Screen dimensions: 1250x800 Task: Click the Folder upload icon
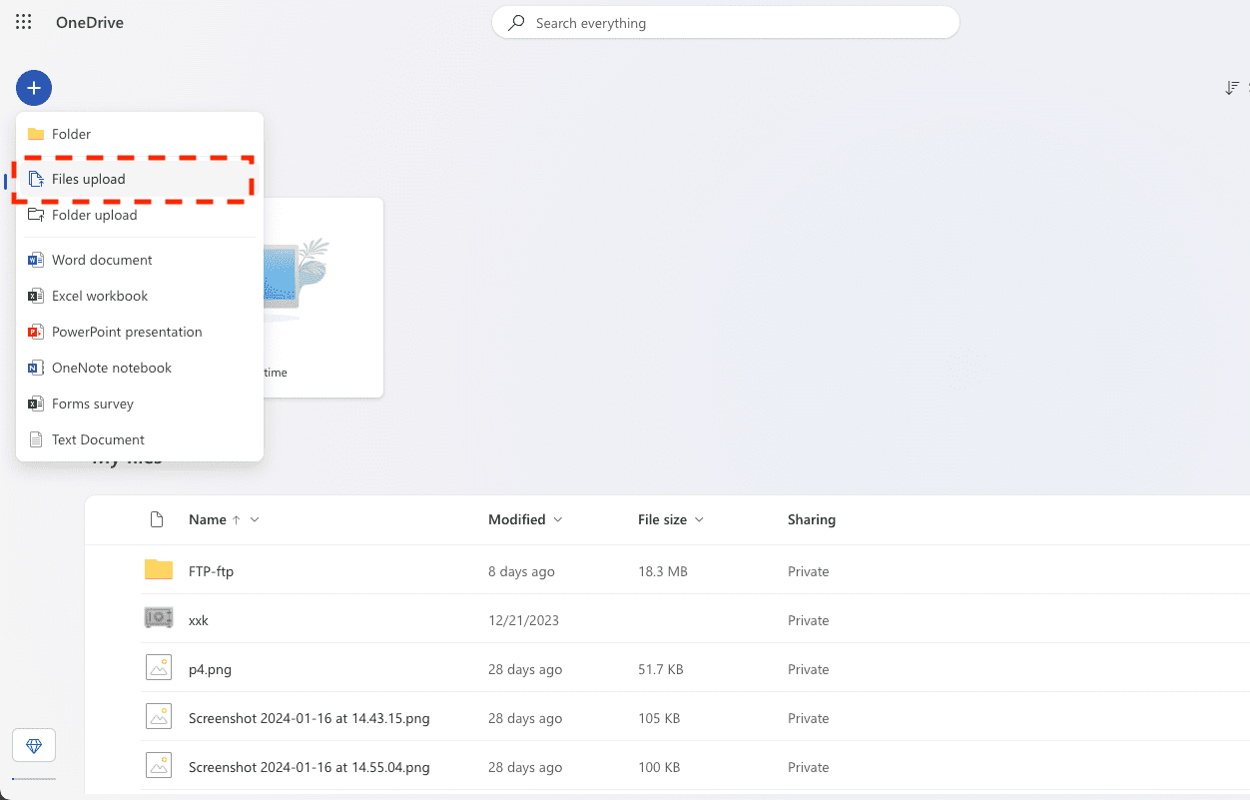pos(36,215)
